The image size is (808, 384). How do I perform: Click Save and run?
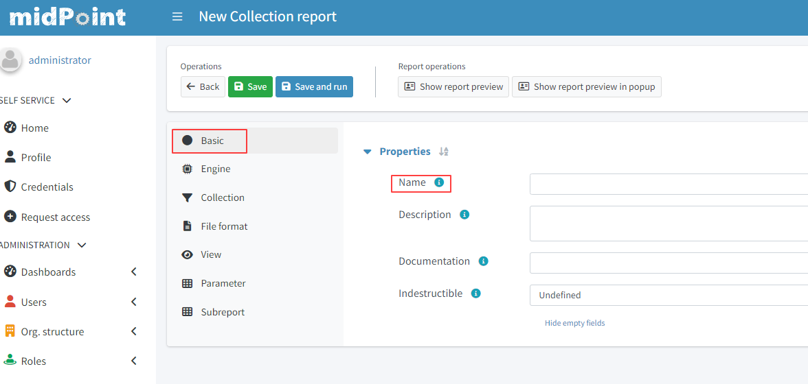point(314,86)
